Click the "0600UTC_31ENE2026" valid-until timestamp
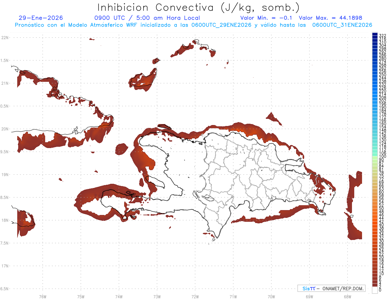The width and height of the screenshot is (390, 301). [x=342, y=25]
